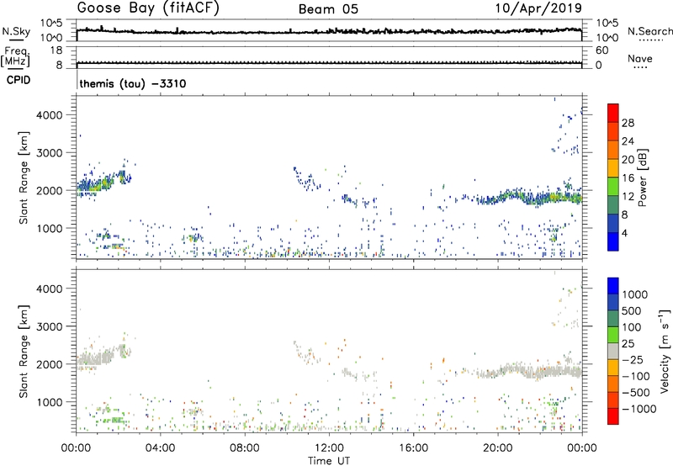Screen dimensions: 673x466
Task: Click the '28' label on power scale
Action: tap(628, 123)
